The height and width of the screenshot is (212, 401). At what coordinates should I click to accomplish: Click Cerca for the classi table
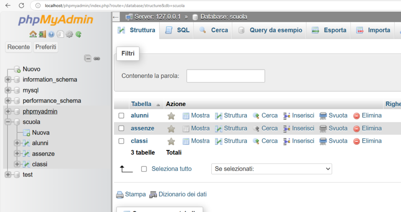coord(265,141)
